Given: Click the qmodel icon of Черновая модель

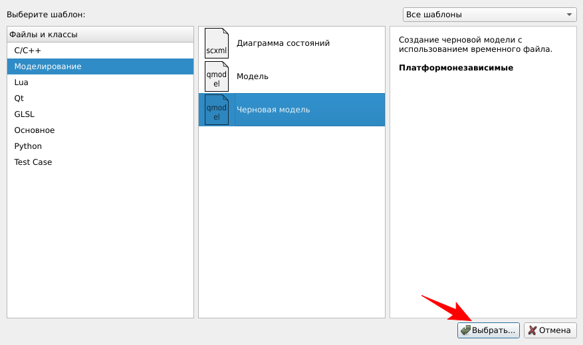Looking at the screenshot, I should click(216, 110).
